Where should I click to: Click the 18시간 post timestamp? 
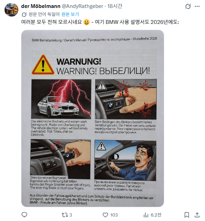click(x=115, y=6)
